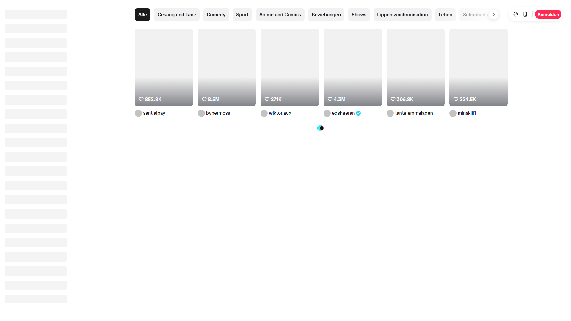Open the Anime und Comics category
The width and height of the screenshot is (571, 321).
tap(280, 15)
